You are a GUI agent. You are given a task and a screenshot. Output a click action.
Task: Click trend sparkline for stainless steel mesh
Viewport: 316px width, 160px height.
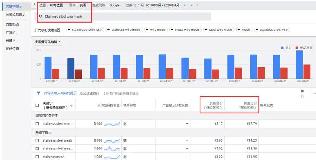tap(112, 140)
